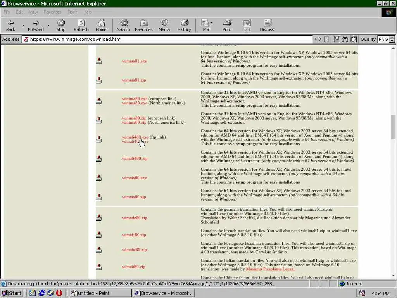Print the current page

[227, 25]
